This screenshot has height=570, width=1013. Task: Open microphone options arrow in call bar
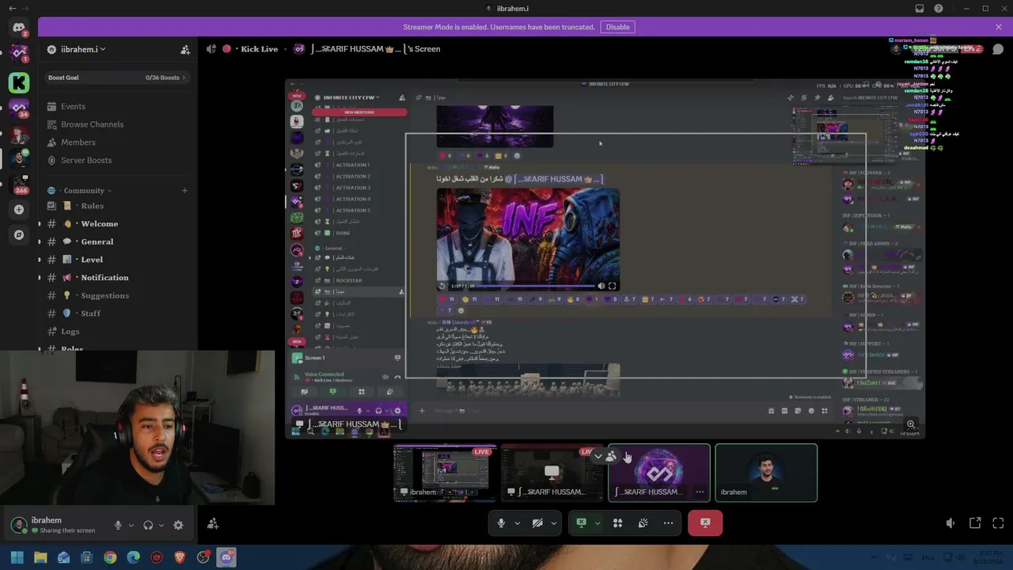coord(518,523)
